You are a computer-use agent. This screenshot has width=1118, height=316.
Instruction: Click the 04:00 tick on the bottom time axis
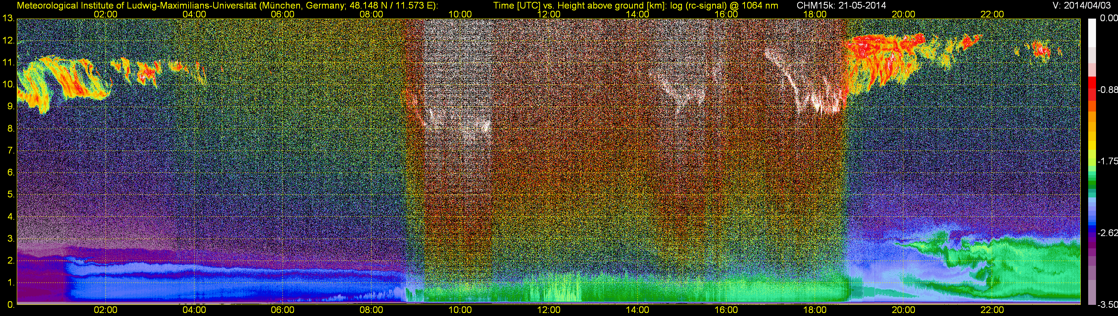[x=194, y=310]
